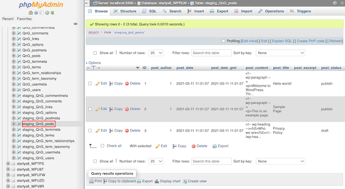This screenshot has height=189, width=345.
Task: Enable the Profiling checkbox
Action: pyautogui.click(x=224, y=41)
